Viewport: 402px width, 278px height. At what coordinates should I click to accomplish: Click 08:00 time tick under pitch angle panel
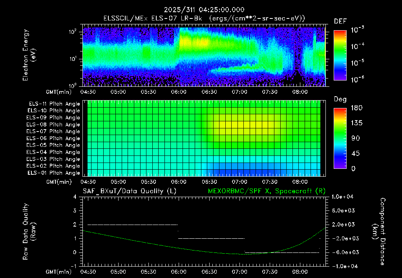[300, 182]
